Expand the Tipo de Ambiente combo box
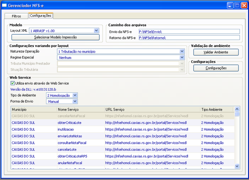 pos(75,95)
